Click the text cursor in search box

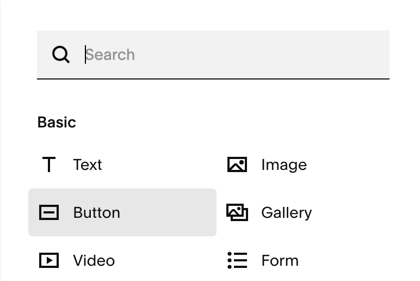pyautogui.click(x=85, y=54)
